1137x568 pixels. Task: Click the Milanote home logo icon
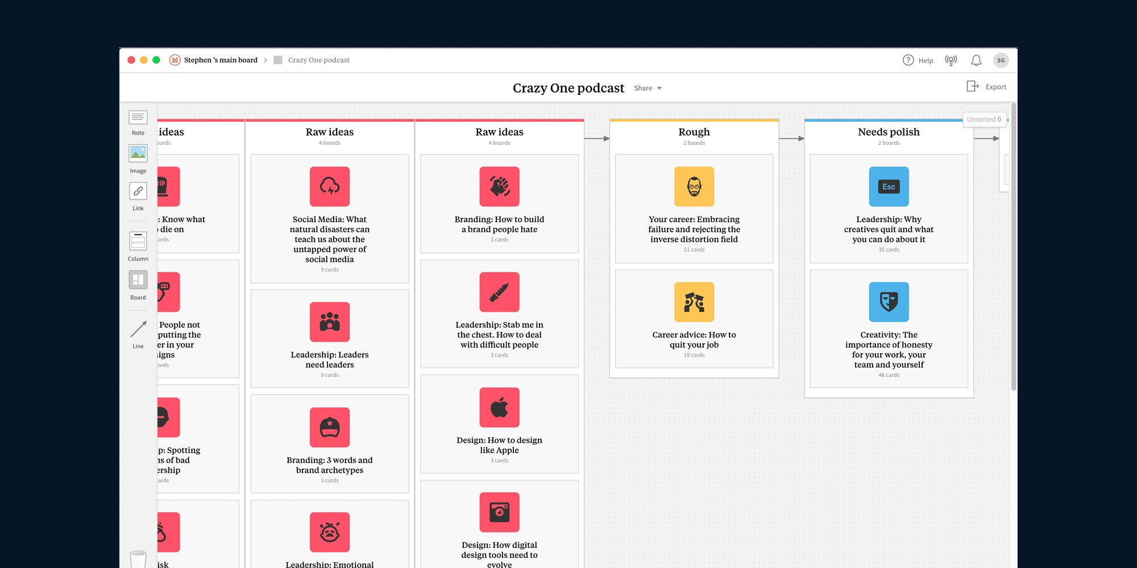coord(175,60)
